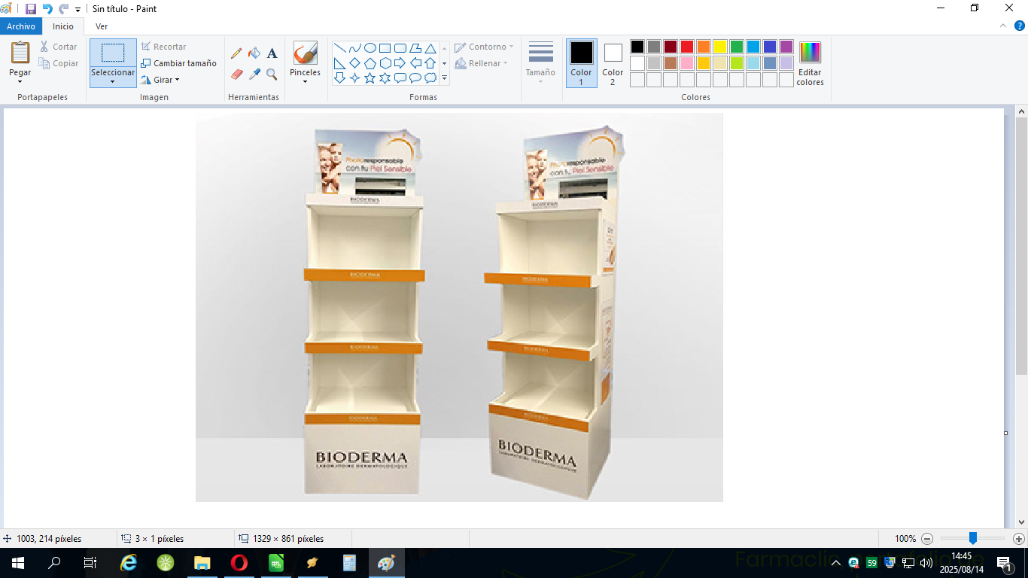Screen dimensions: 1028x578
Task: Choose the Triangle shape
Action: pyautogui.click(x=430, y=48)
